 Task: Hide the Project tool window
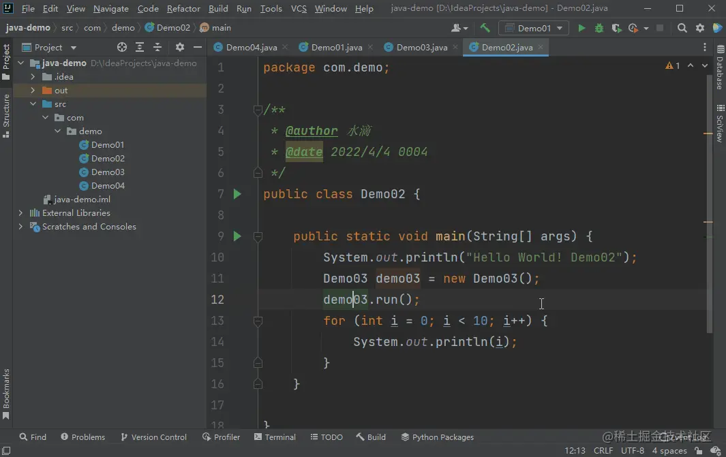pos(198,47)
